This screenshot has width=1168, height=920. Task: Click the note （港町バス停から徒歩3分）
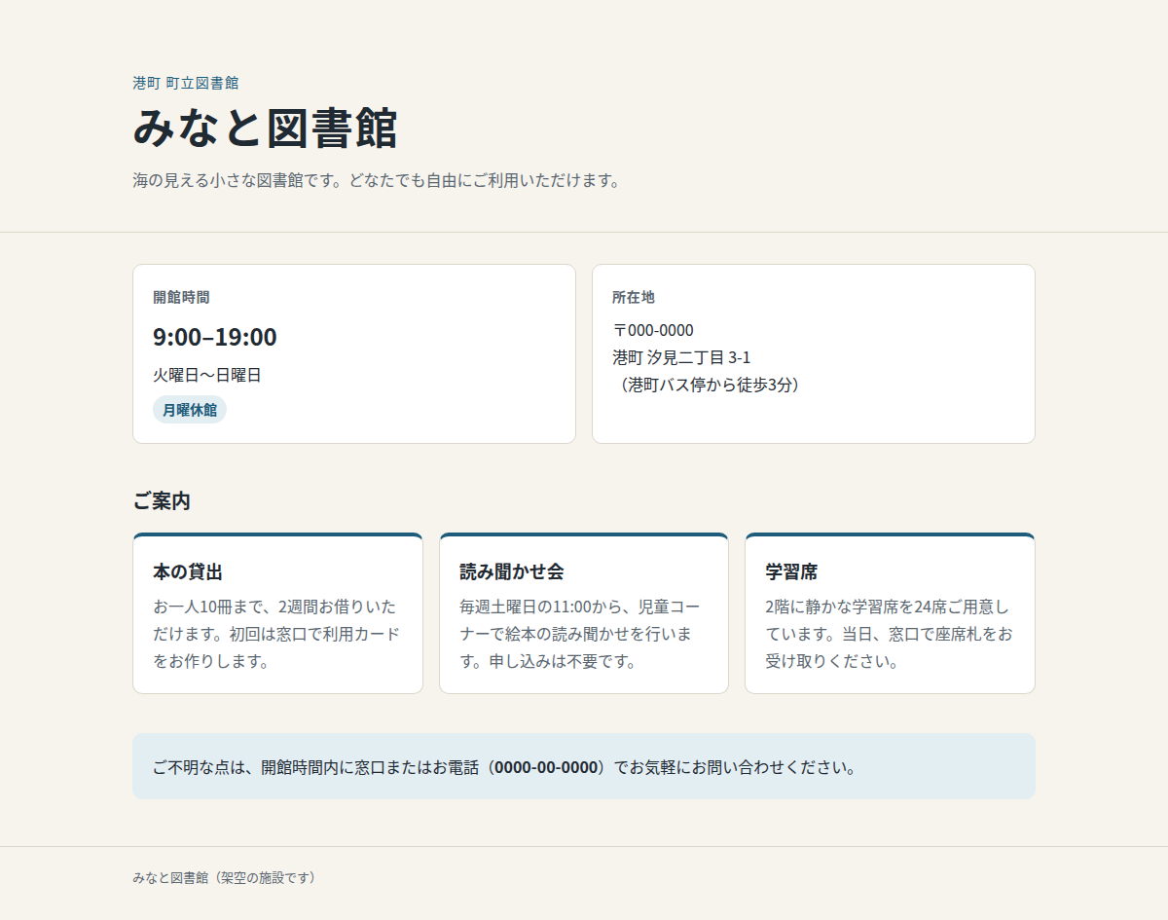(710, 385)
